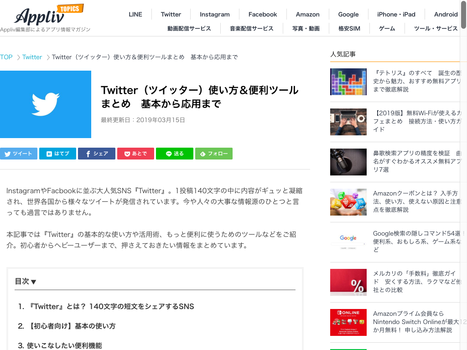This screenshot has width=467, height=350.
Task: Open 写真・動画 menu item
Action: (x=306, y=29)
